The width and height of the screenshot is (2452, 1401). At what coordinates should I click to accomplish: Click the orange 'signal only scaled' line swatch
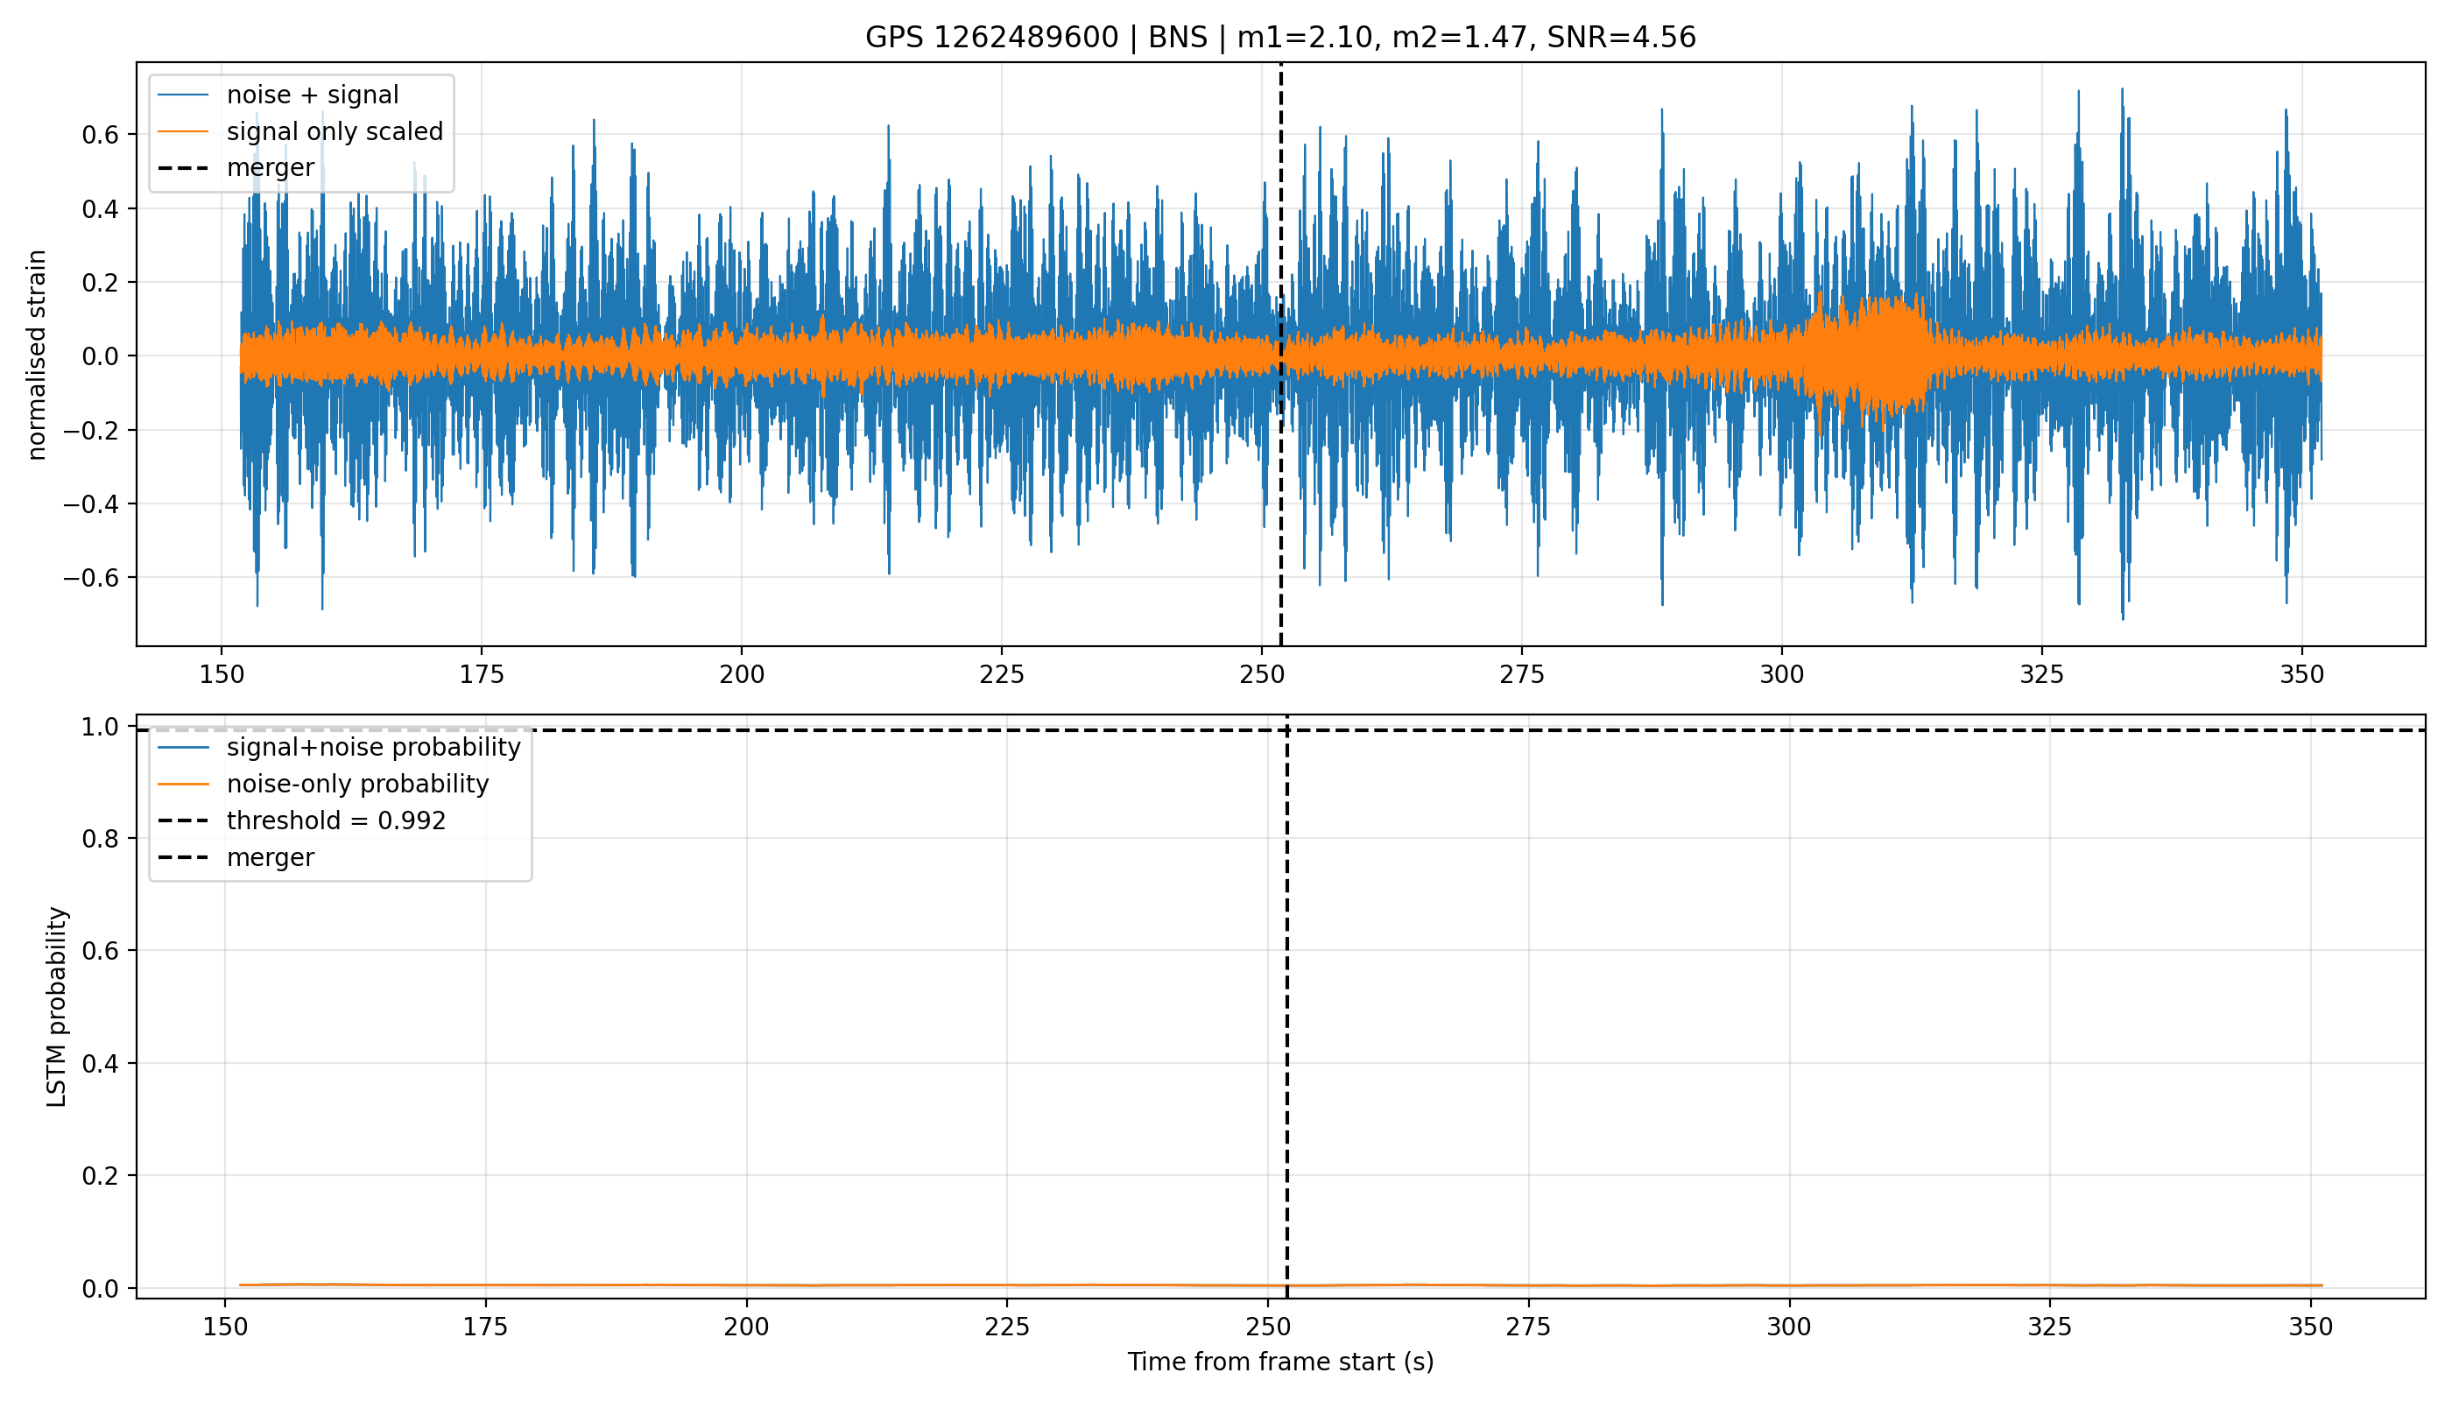[183, 132]
